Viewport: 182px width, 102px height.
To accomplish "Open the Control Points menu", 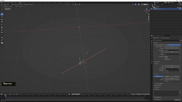I will (26, 5).
